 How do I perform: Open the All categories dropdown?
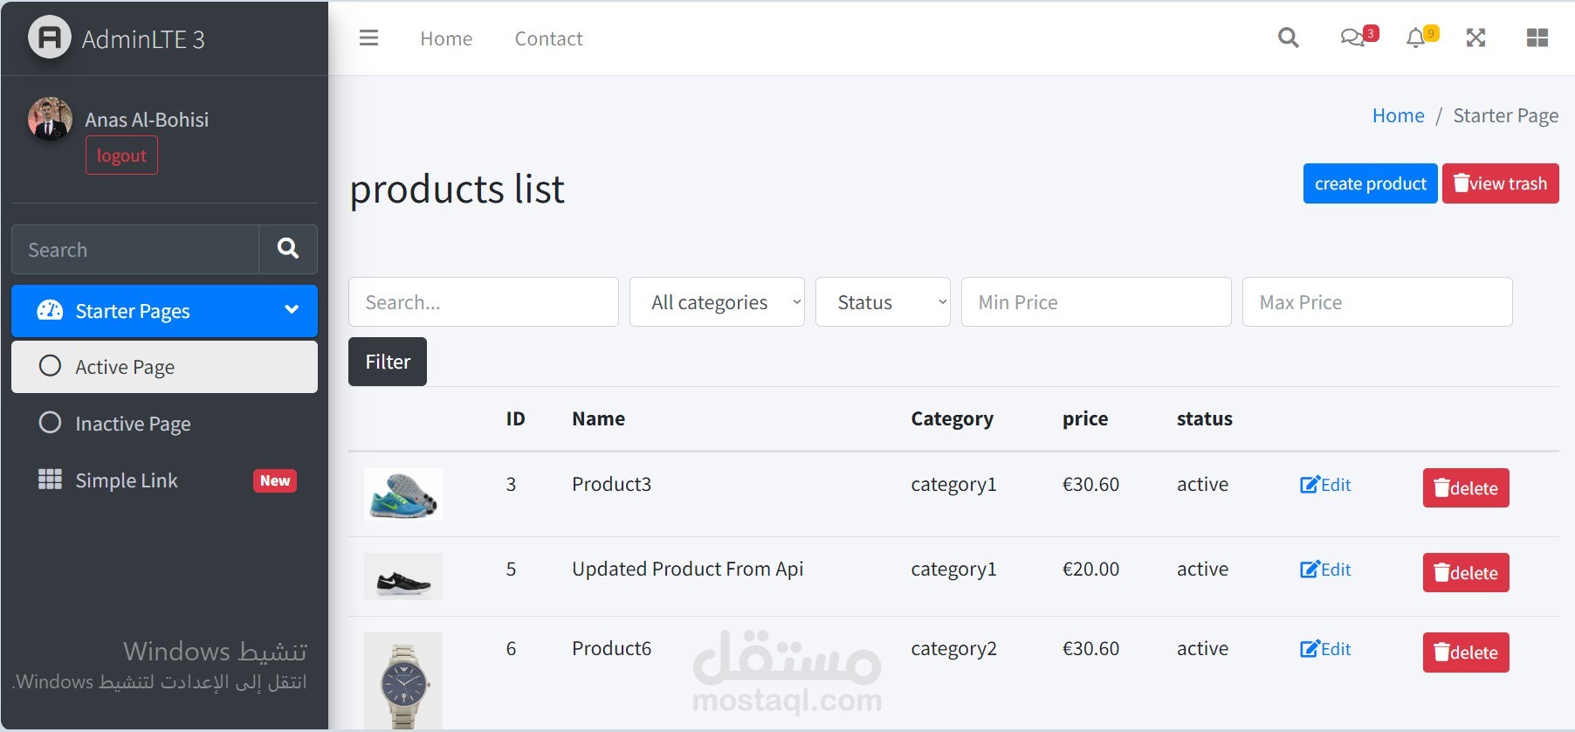(716, 301)
